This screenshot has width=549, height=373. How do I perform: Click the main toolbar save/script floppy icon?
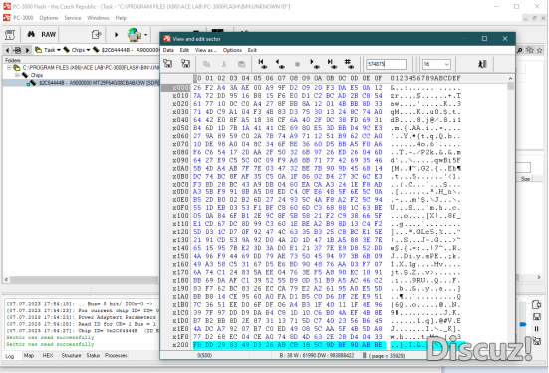(x=10, y=34)
